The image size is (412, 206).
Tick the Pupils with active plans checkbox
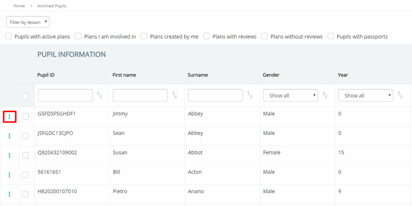pyautogui.click(x=9, y=36)
